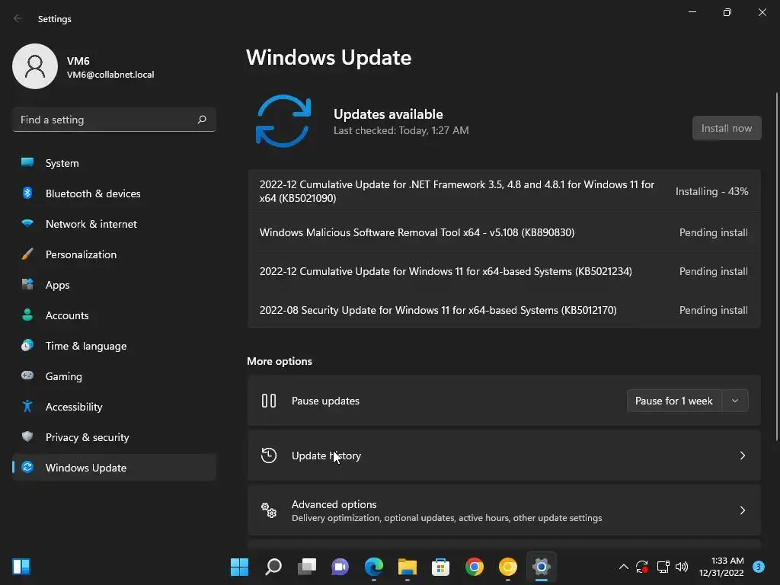Open taskbar Search
Screen dimensions: 780x585
(x=273, y=567)
